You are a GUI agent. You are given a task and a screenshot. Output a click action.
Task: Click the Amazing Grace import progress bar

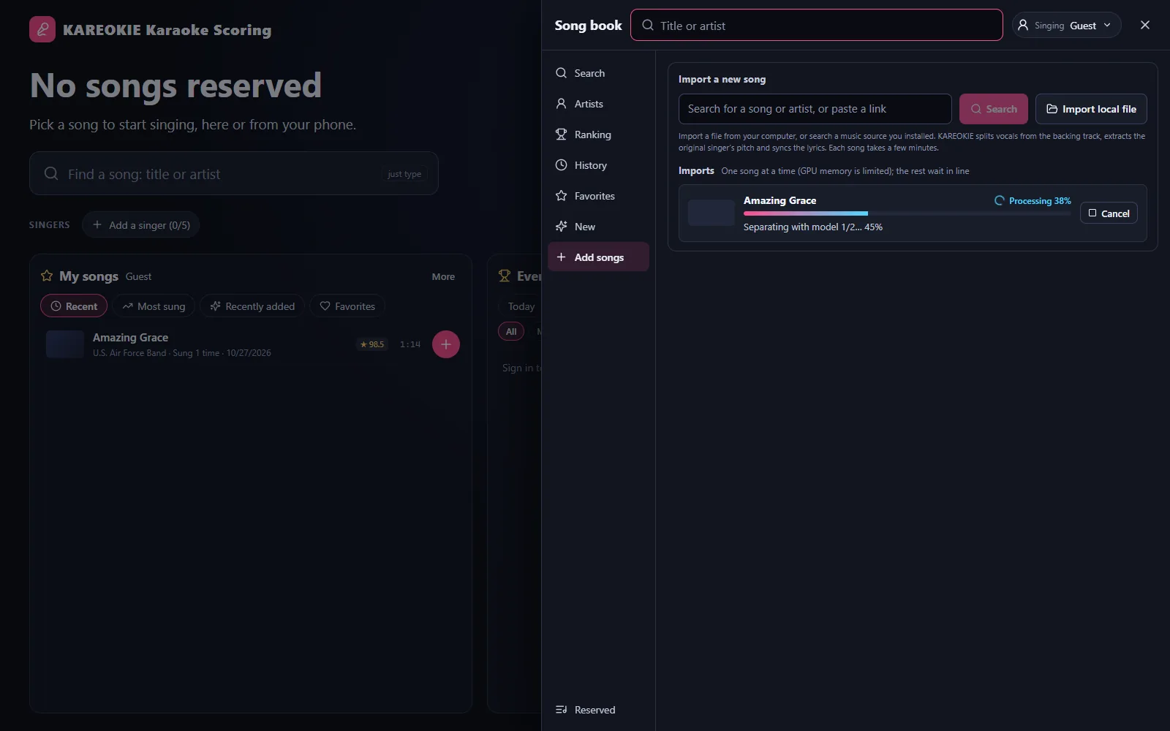[x=907, y=213]
